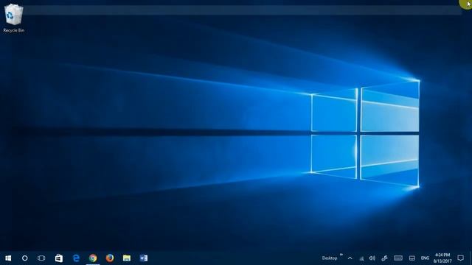Viewport: 472px width, 265px height.
Task: Expand the Desktop toolbar chevron
Action: tap(341, 255)
